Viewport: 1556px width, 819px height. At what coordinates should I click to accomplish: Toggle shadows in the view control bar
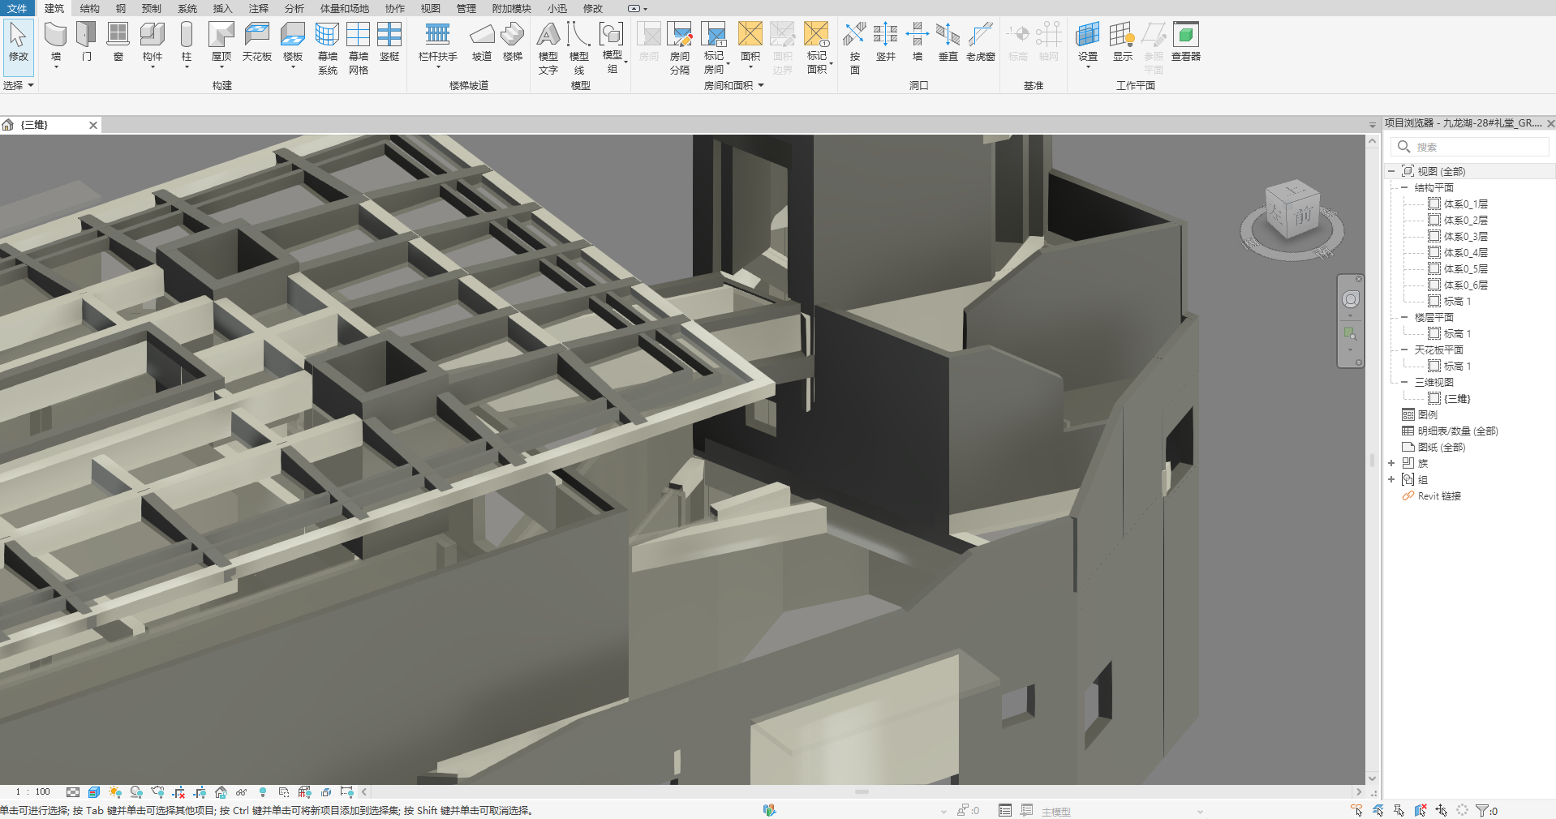[136, 792]
